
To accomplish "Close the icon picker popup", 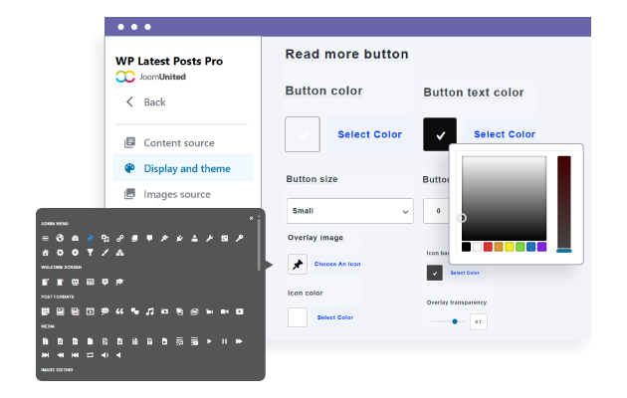I will [x=251, y=218].
